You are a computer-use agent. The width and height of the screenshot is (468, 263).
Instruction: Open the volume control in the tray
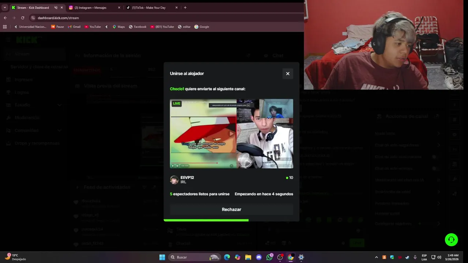tap(439, 257)
